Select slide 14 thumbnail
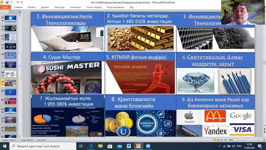This screenshot has height=150, width=266. click(x=10, y=37)
